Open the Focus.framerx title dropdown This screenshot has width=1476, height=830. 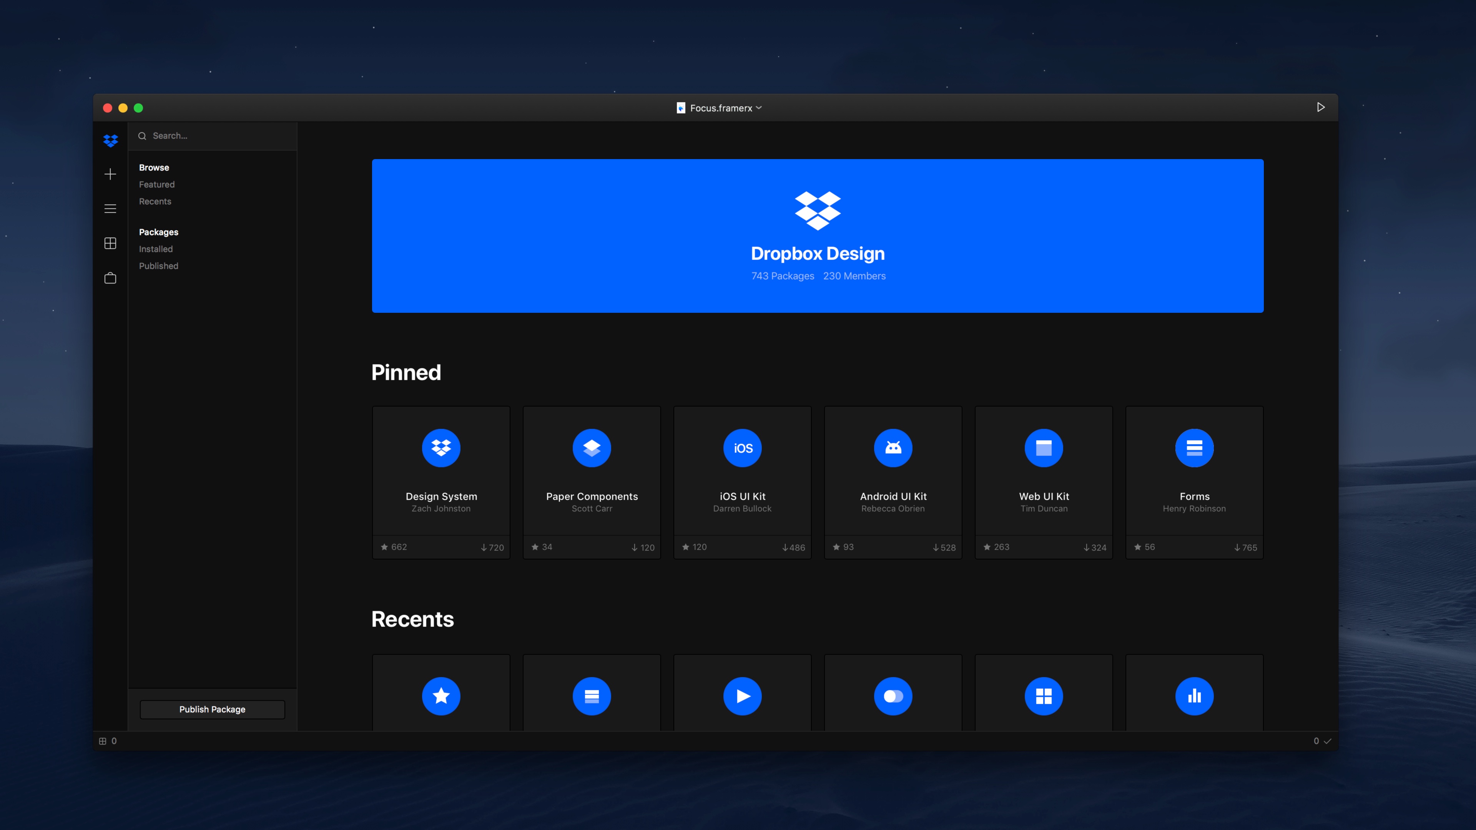tap(720, 108)
